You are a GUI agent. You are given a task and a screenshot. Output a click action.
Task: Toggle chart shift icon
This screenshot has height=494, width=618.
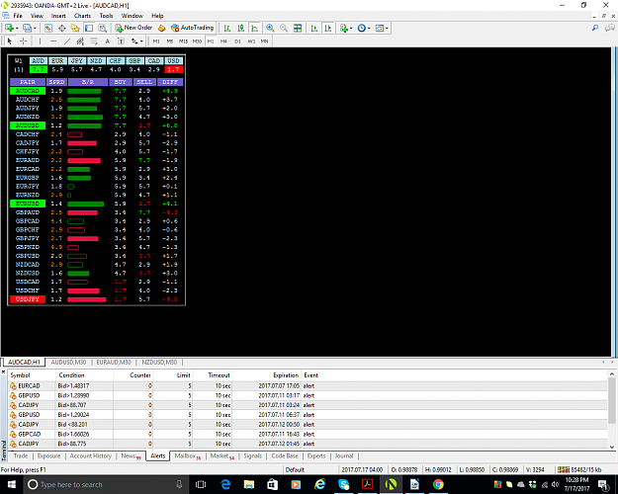(327, 28)
